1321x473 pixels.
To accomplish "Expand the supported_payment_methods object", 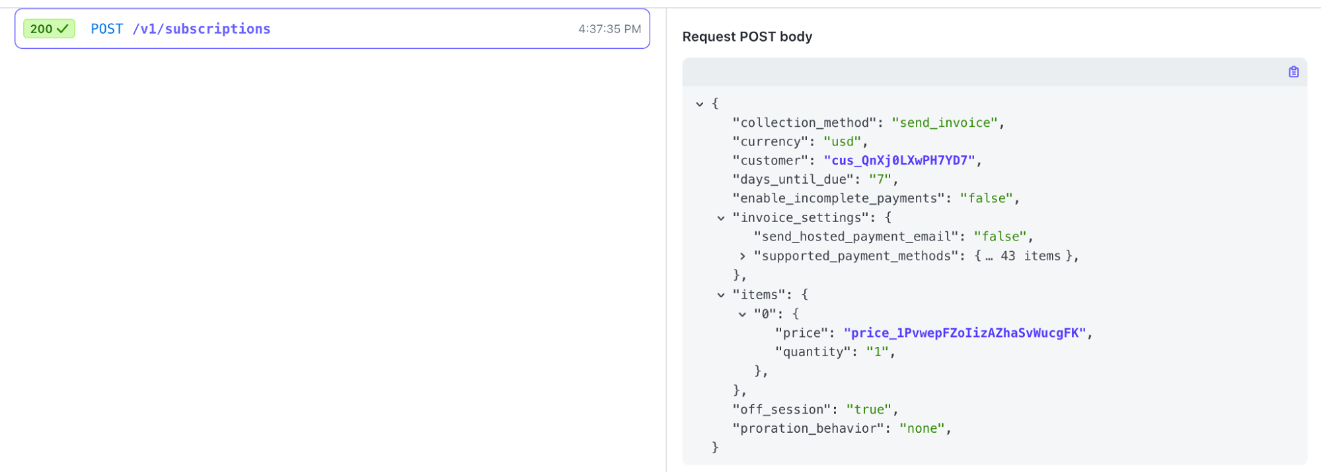I will click(x=742, y=256).
